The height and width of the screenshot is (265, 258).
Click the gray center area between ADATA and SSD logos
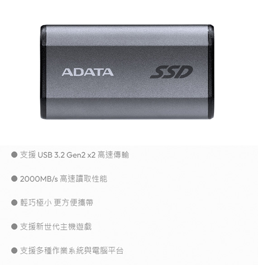tap(132, 72)
